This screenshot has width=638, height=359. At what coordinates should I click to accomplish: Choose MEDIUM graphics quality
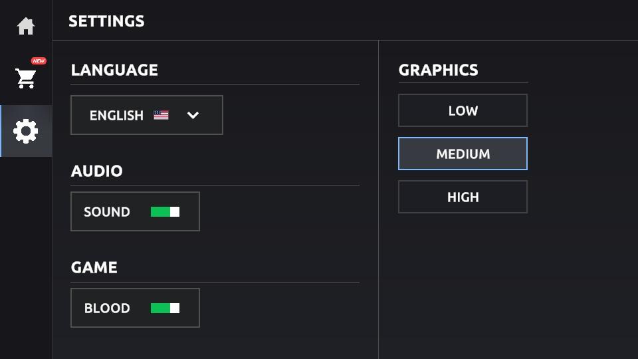point(463,154)
